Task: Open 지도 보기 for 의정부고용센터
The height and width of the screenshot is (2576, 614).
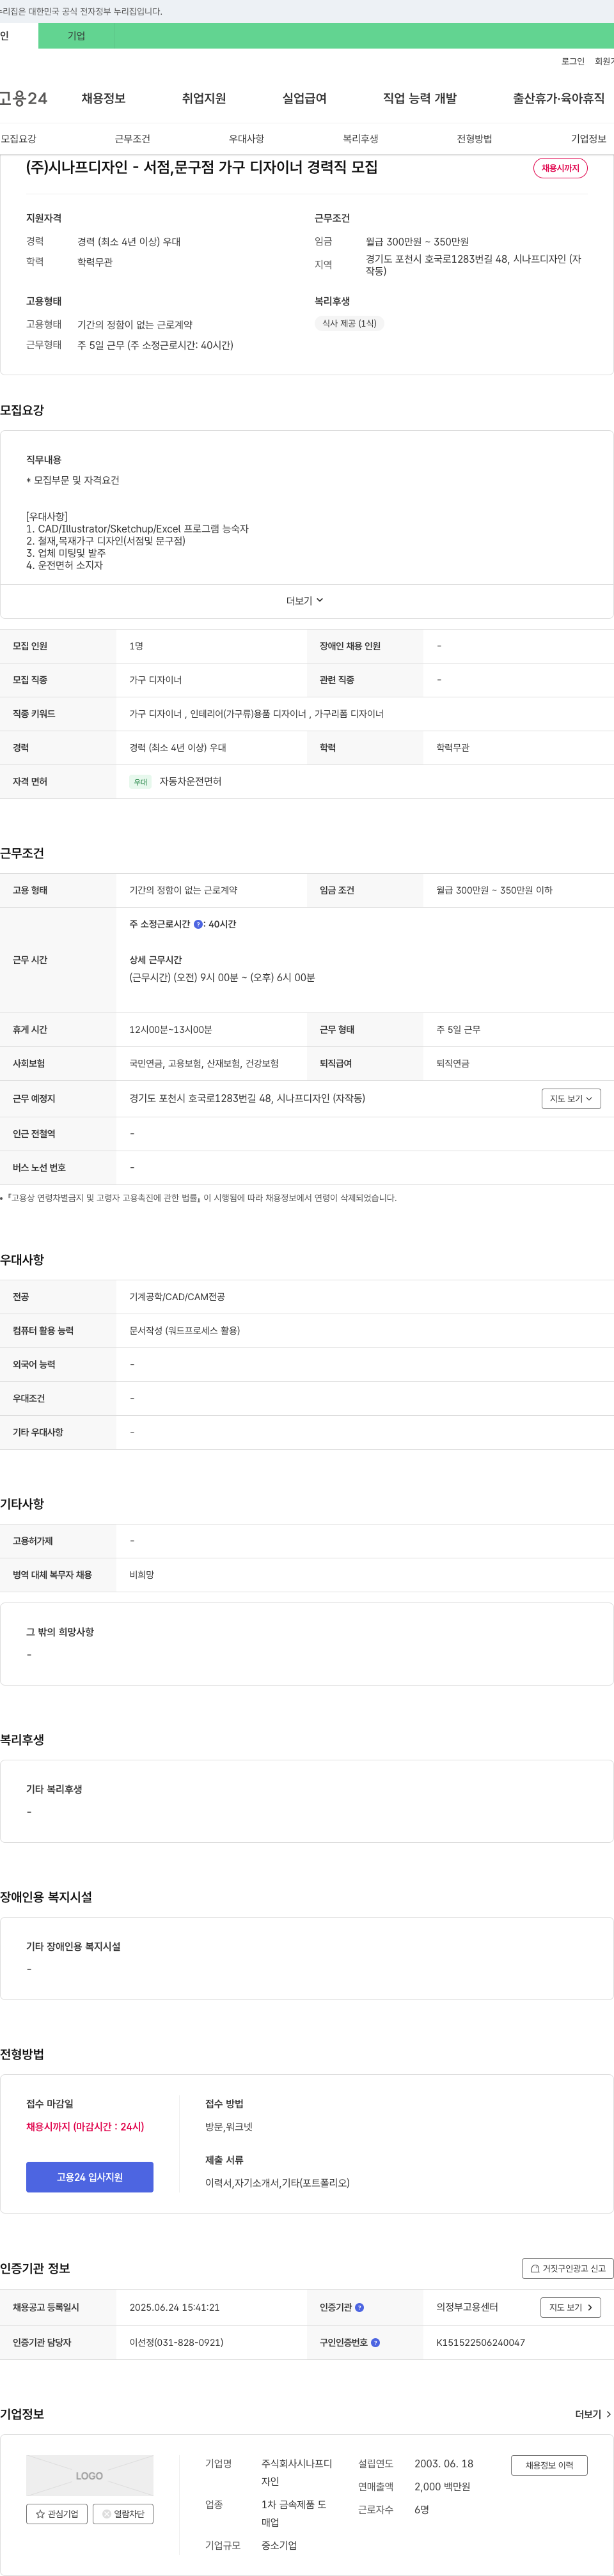Action: click(571, 2308)
